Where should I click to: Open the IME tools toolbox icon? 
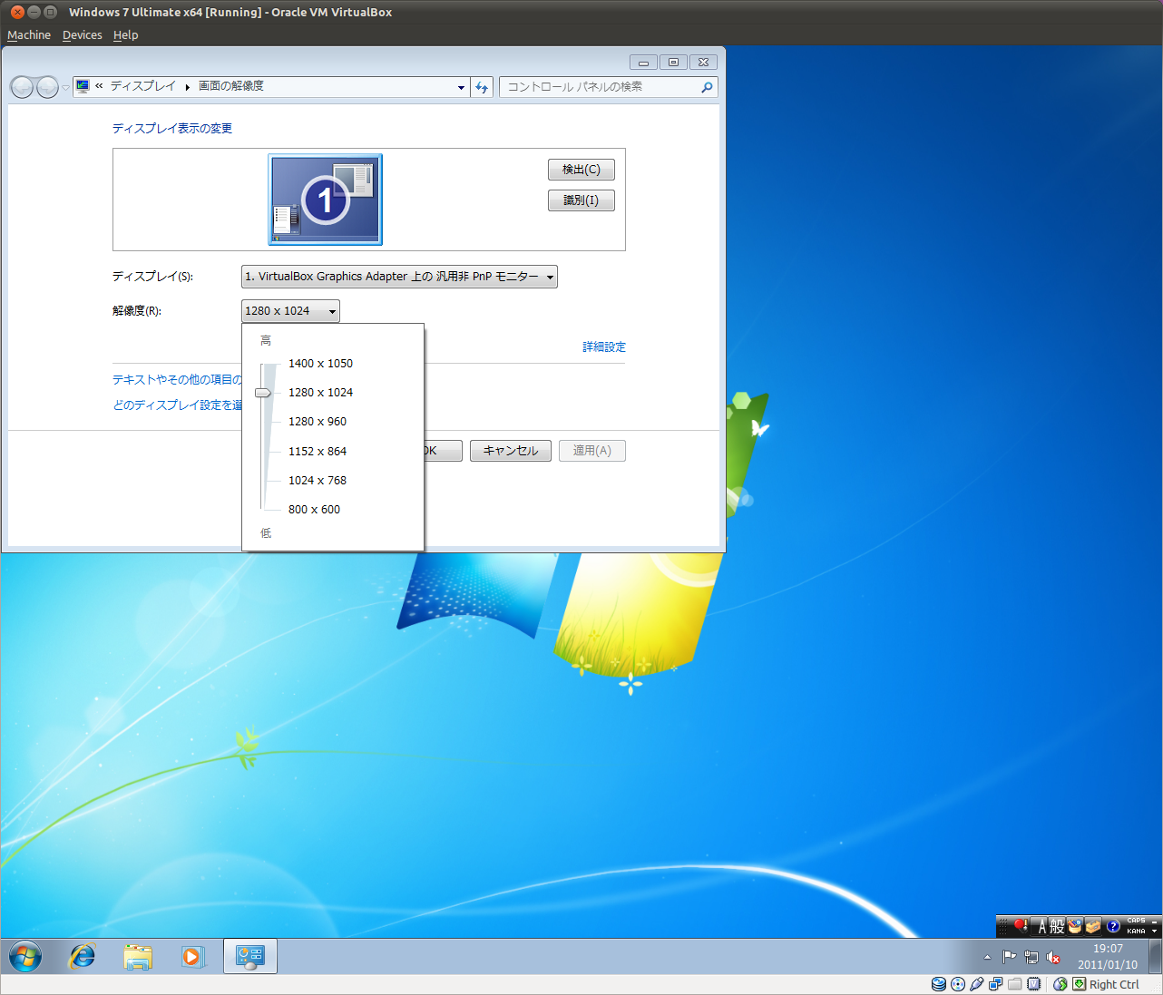click(1093, 926)
